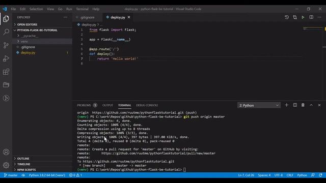Viewport: 326px width, 183px height.
Task: Click deploy.py in the breadcrumb
Action: click(89, 25)
